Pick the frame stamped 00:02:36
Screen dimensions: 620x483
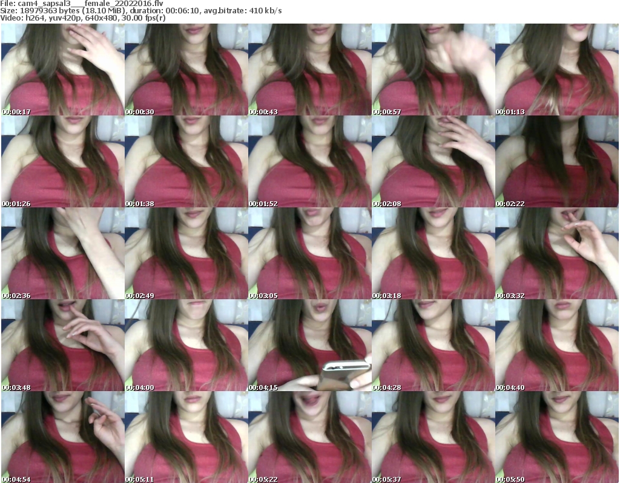point(63,253)
